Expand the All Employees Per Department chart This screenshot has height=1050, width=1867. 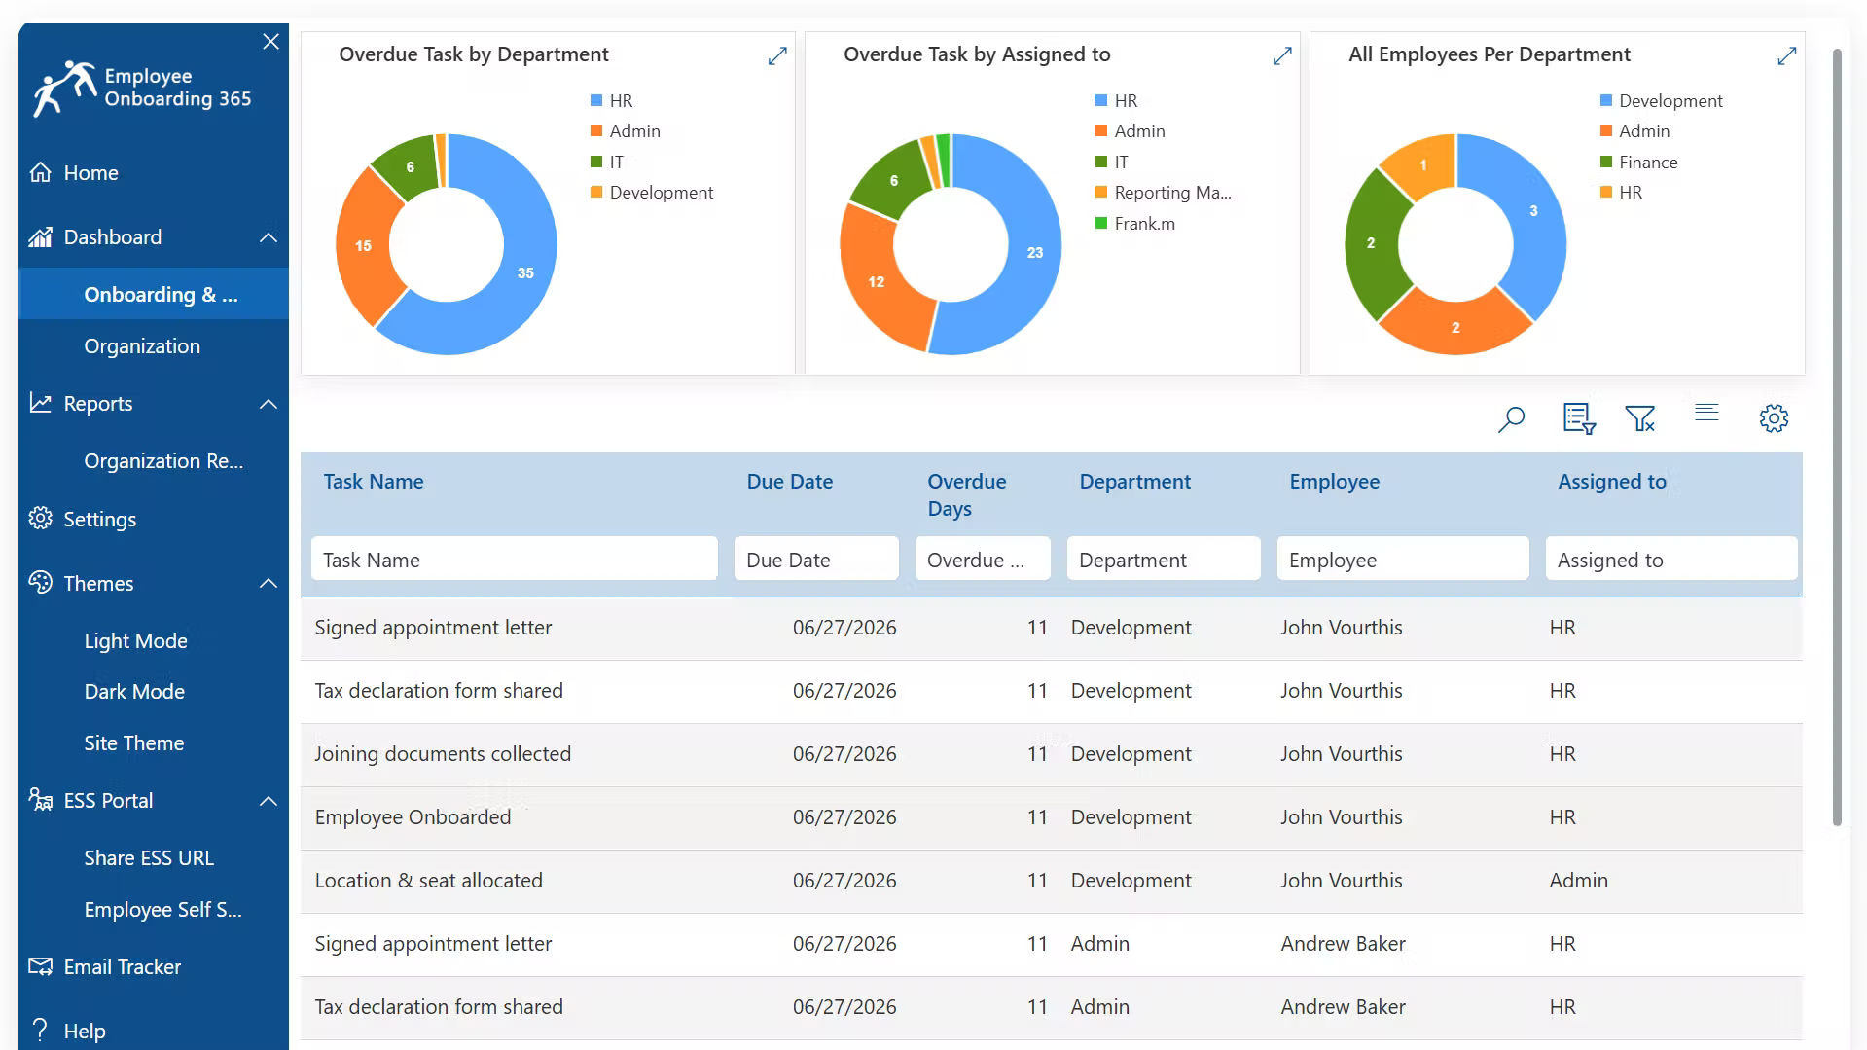click(1786, 56)
